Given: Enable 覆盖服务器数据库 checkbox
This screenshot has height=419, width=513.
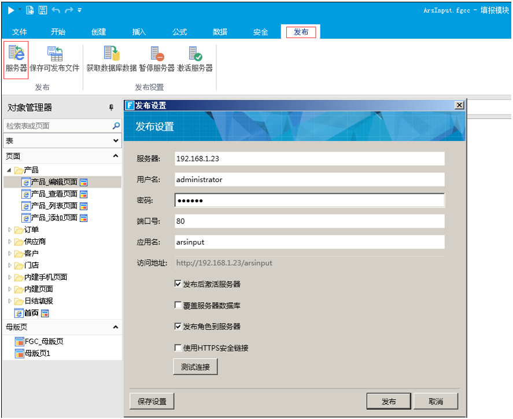Looking at the screenshot, I should tap(178, 305).
